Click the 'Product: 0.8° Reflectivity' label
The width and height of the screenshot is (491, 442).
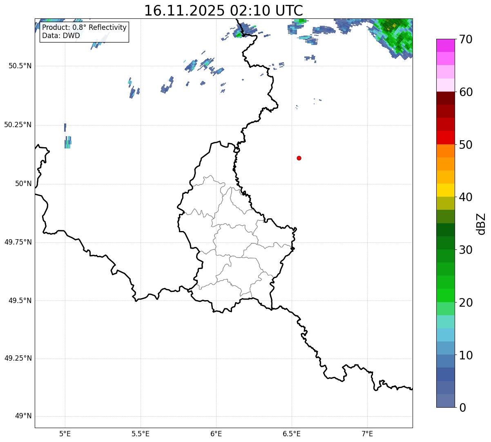tap(84, 27)
